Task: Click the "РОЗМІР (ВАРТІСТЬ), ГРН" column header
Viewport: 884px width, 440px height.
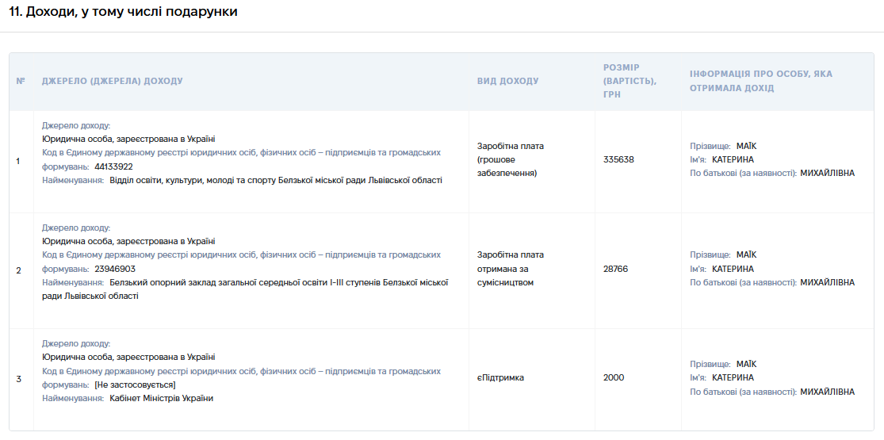Action: (x=630, y=81)
